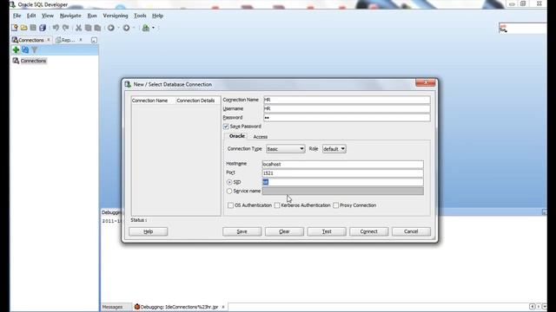This screenshot has height=312, width=556.
Task: Click the New file toolbar icon
Action: pyautogui.click(x=15, y=28)
